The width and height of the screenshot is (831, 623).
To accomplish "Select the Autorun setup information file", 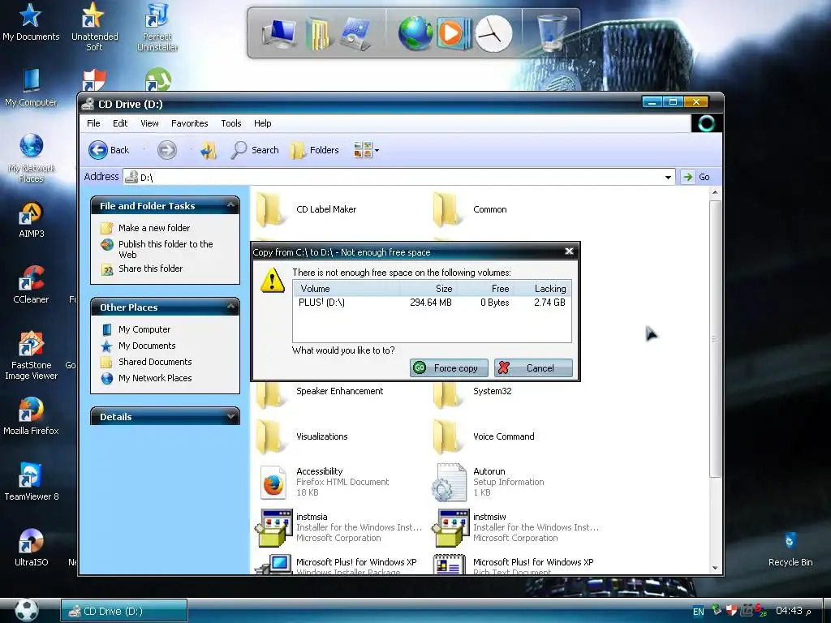I will pyautogui.click(x=488, y=482).
